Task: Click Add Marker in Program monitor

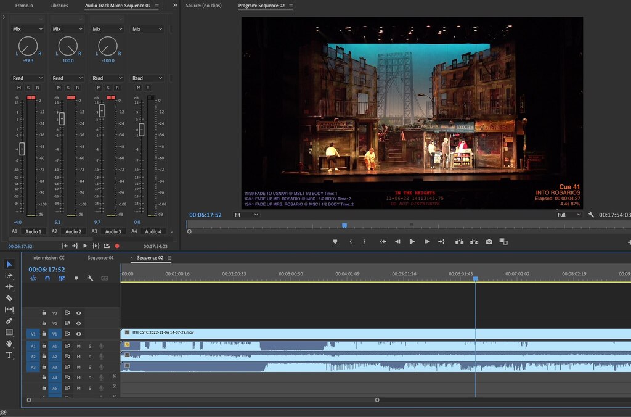Action: click(x=335, y=242)
